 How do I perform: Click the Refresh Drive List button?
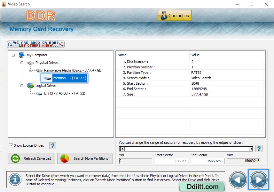[x=32, y=158]
